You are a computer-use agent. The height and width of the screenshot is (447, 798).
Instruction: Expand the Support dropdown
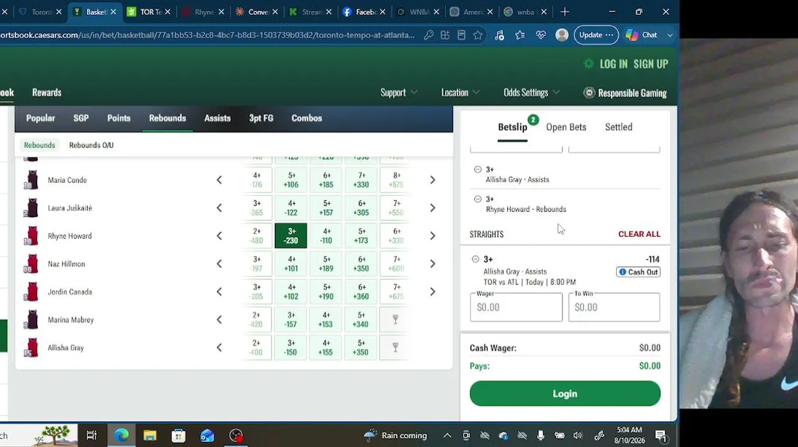[x=399, y=93]
